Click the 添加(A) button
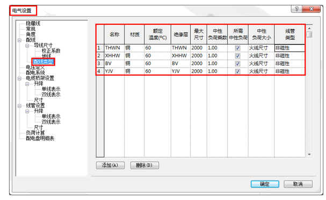The image size is (326, 200). click(110, 166)
